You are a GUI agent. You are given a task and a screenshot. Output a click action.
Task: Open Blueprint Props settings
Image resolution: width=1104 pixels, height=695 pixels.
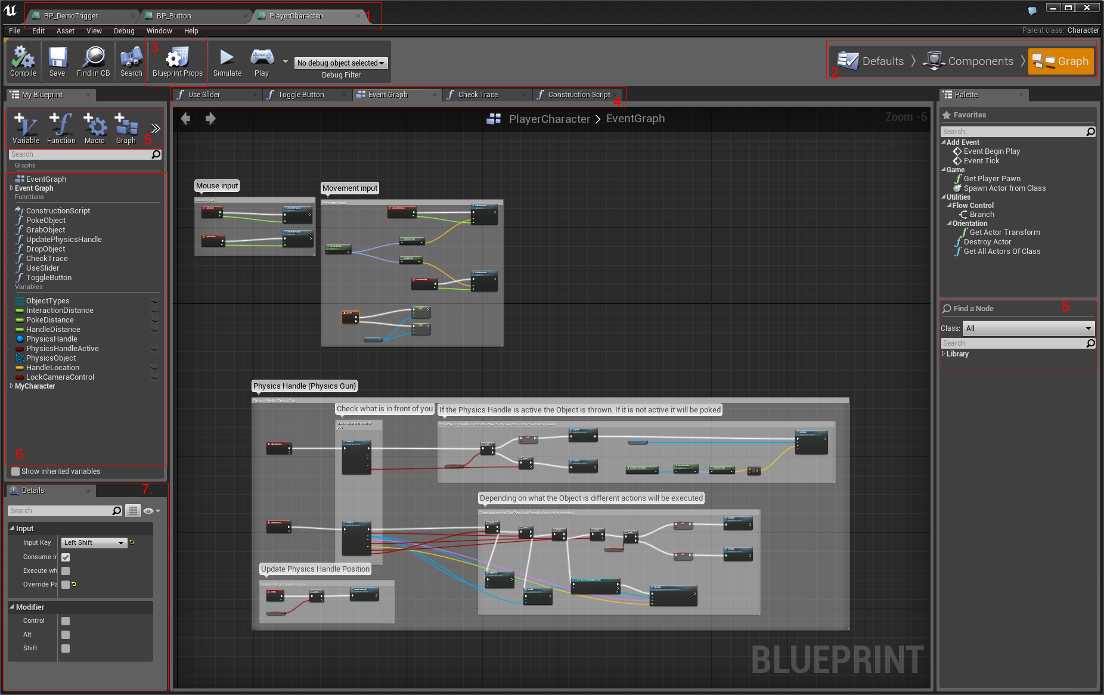(177, 62)
